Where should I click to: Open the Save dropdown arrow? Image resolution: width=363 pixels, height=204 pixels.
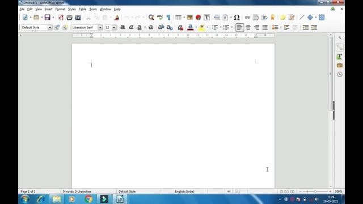53,18
